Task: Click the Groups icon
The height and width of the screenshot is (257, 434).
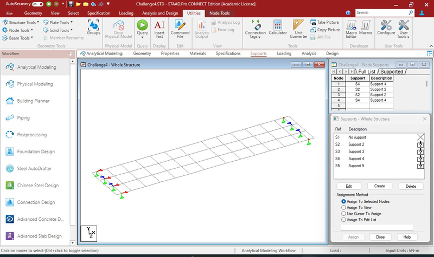Action: [x=93, y=28]
